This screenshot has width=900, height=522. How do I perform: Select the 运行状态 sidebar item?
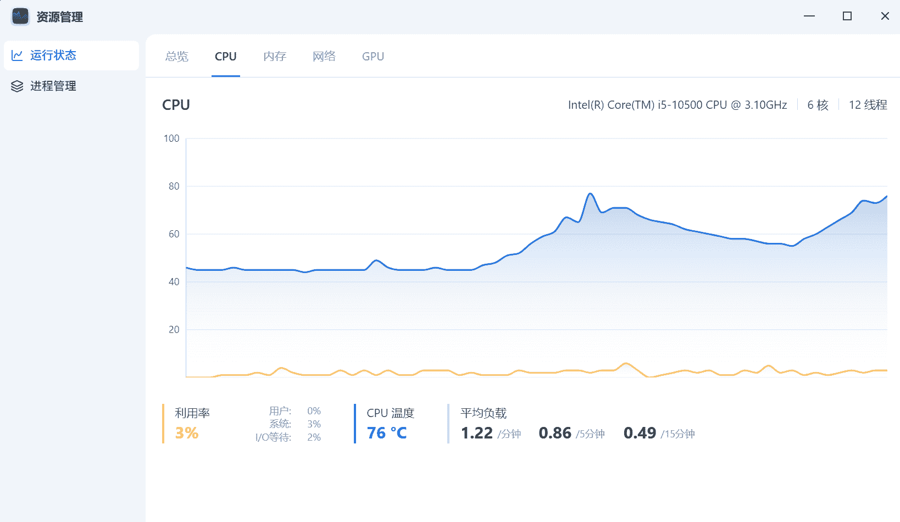tap(53, 55)
